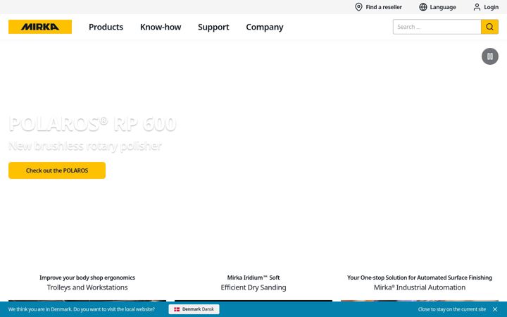Click the location pin icon
Viewport: 507px width, 317px height.
tap(358, 7)
